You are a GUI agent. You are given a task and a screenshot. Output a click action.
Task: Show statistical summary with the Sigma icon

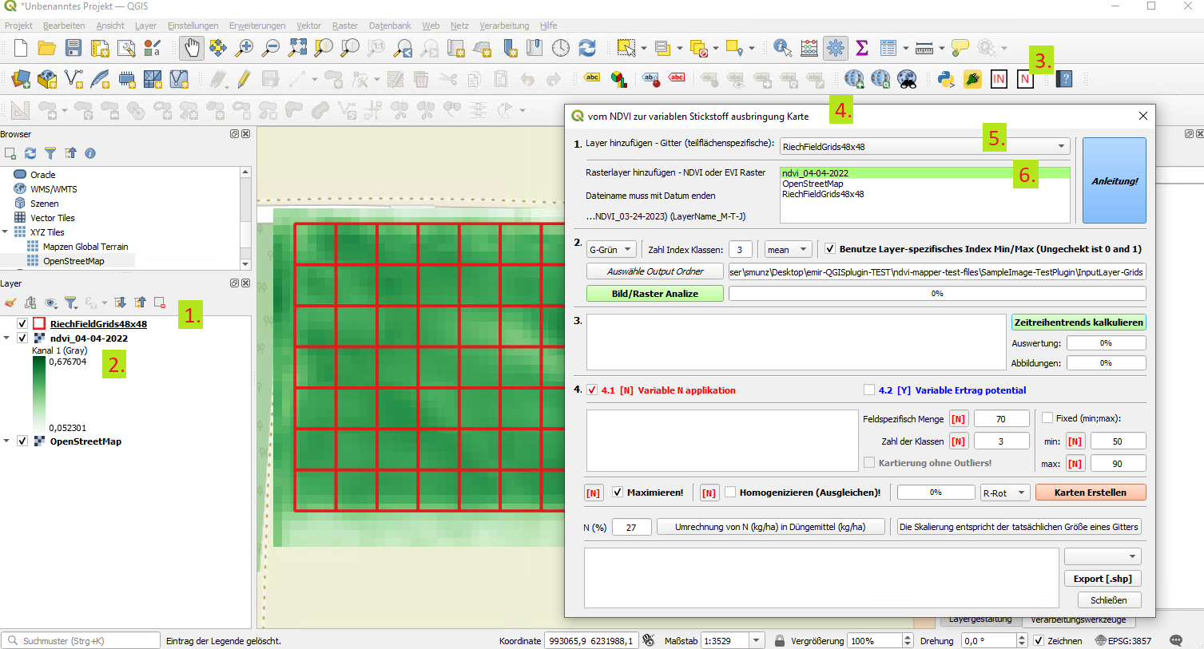pyautogui.click(x=862, y=48)
